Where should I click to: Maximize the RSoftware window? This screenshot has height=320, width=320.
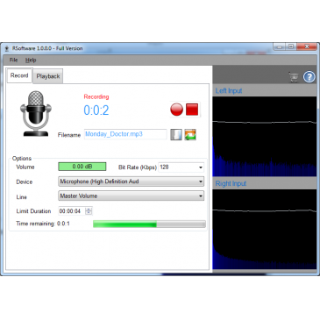(x=291, y=46)
